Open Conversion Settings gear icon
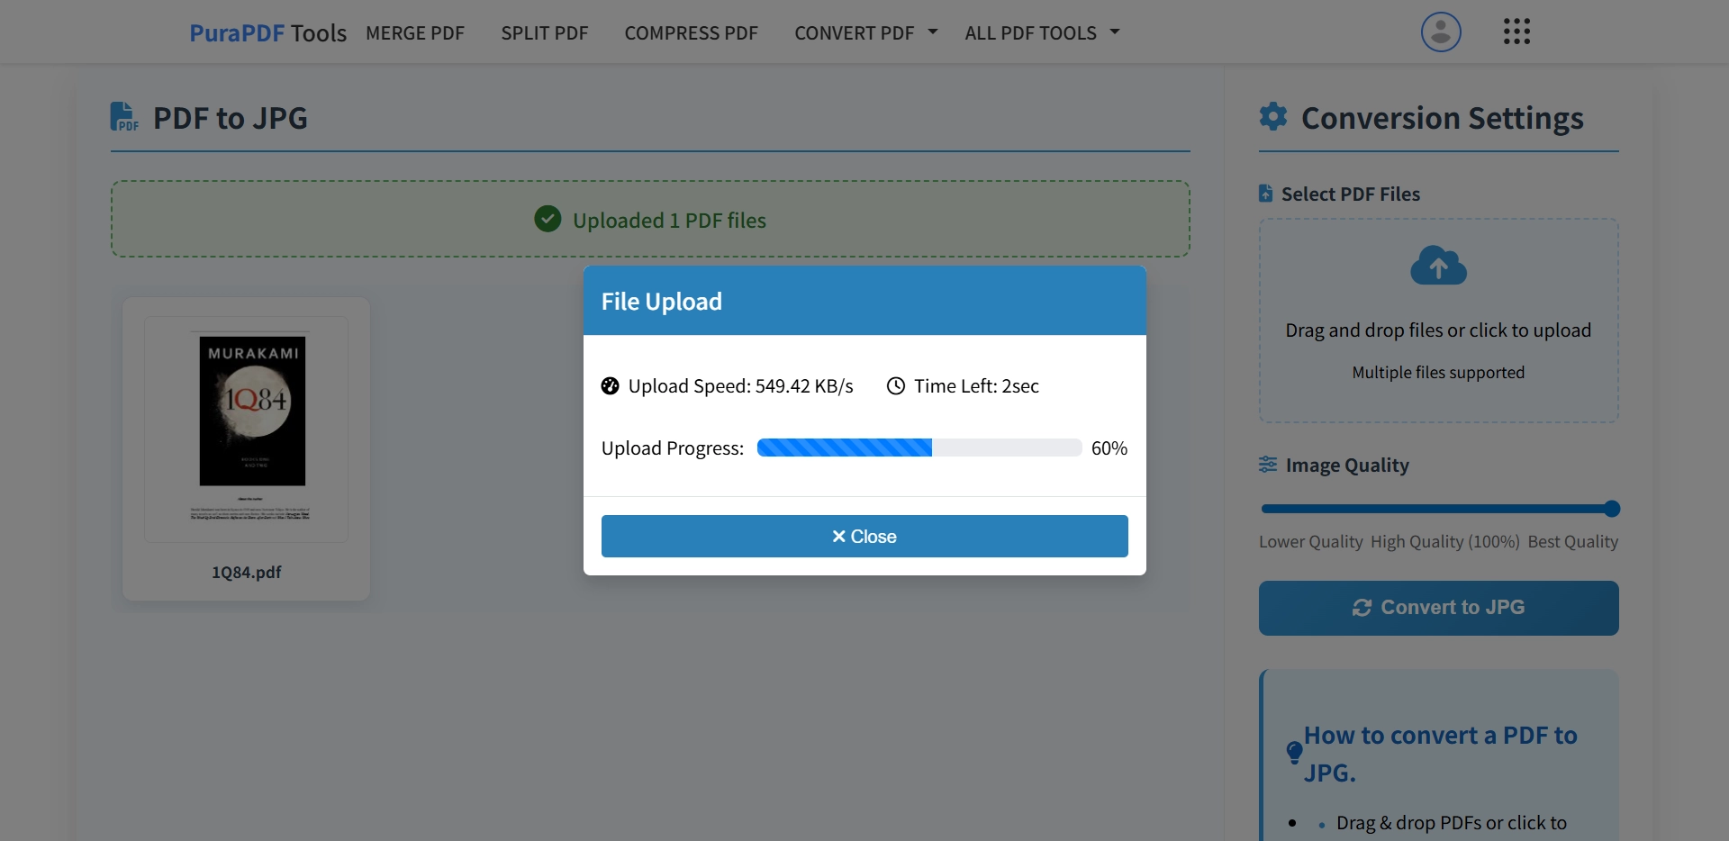Image resolution: width=1729 pixels, height=841 pixels. tap(1272, 117)
